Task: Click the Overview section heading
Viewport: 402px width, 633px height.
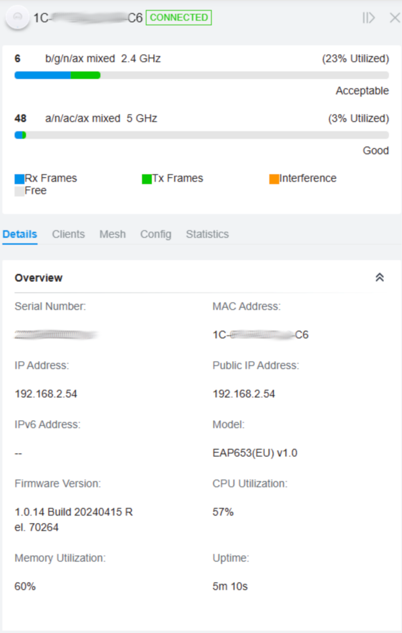Action: point(39,278)
